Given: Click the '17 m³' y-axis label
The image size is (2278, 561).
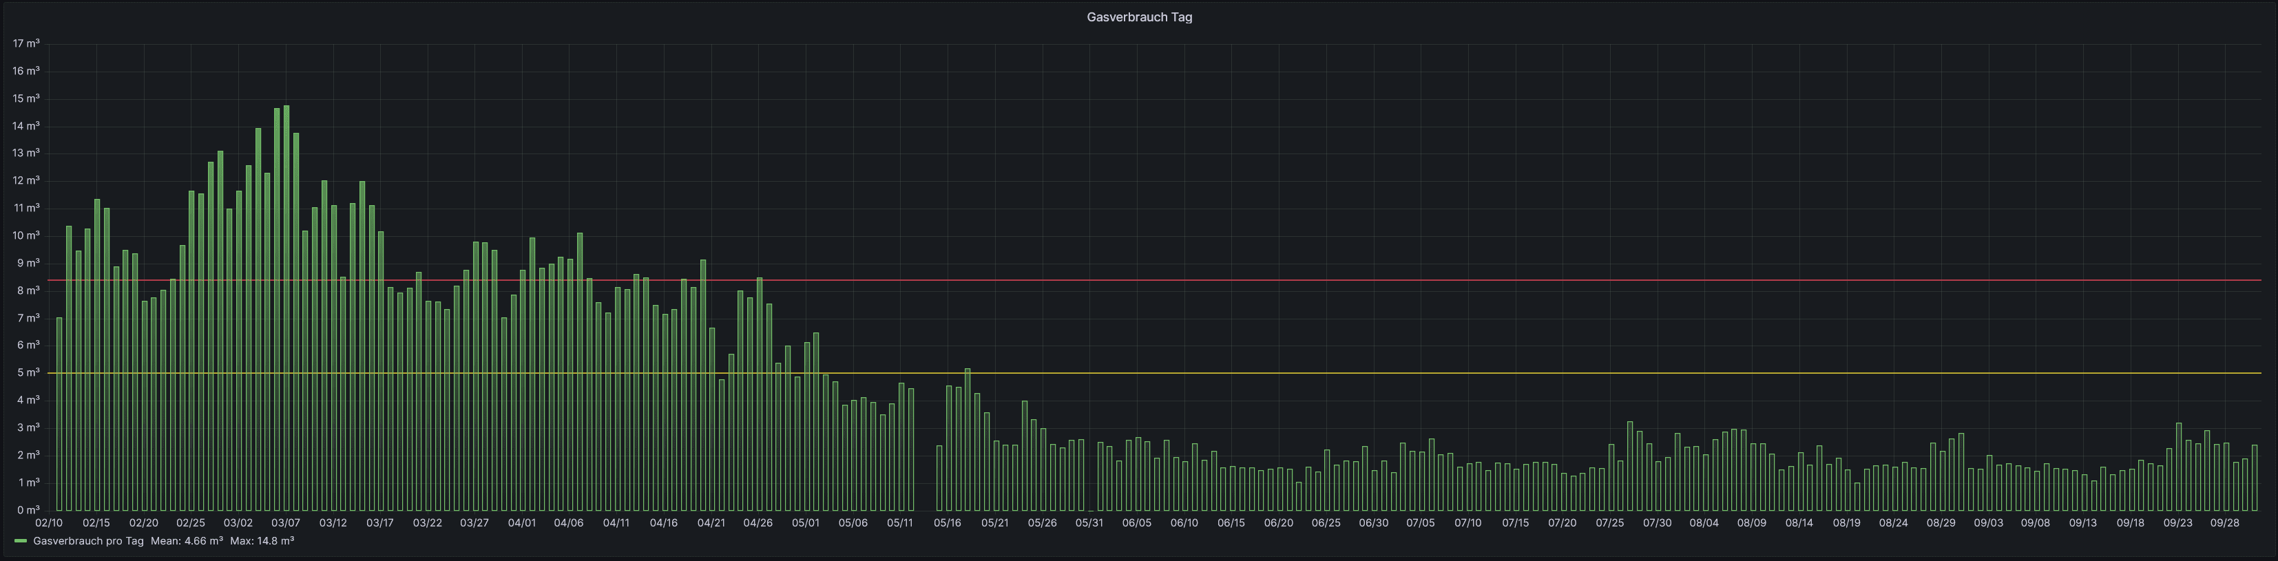Looking at the screenshot, I should click(x=27, y=43).
